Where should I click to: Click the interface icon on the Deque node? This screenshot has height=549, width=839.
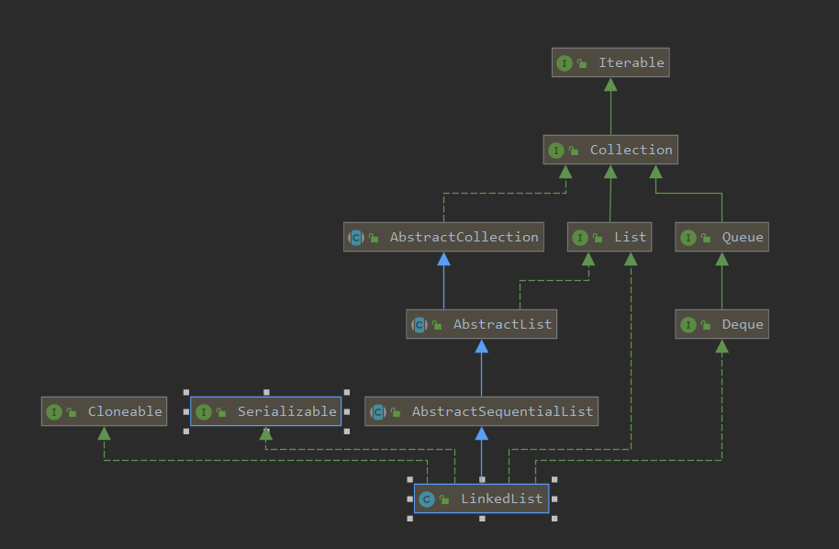[688, 325]
